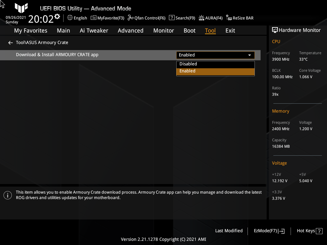
Task: Click the Last Modified button
Action: 229,231
